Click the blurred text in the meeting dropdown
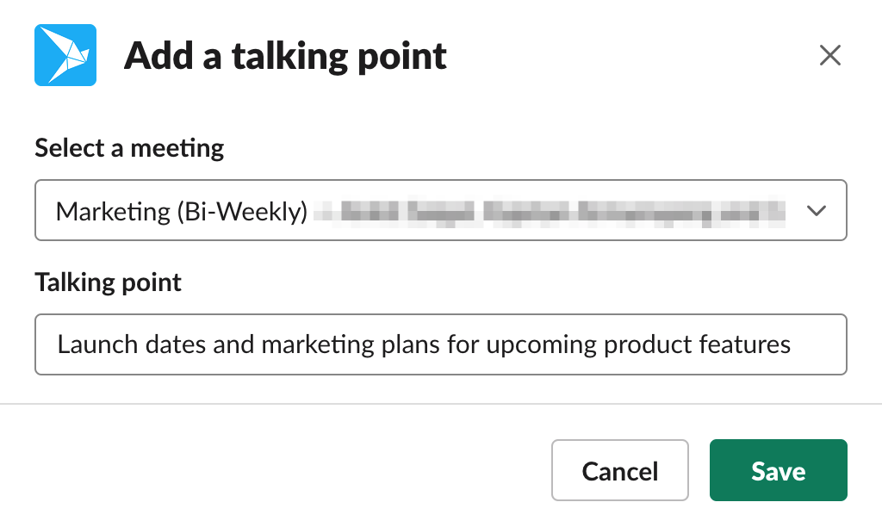Viewport: 882px width, 527px height. pyautogui.click(x=549, y=212)
